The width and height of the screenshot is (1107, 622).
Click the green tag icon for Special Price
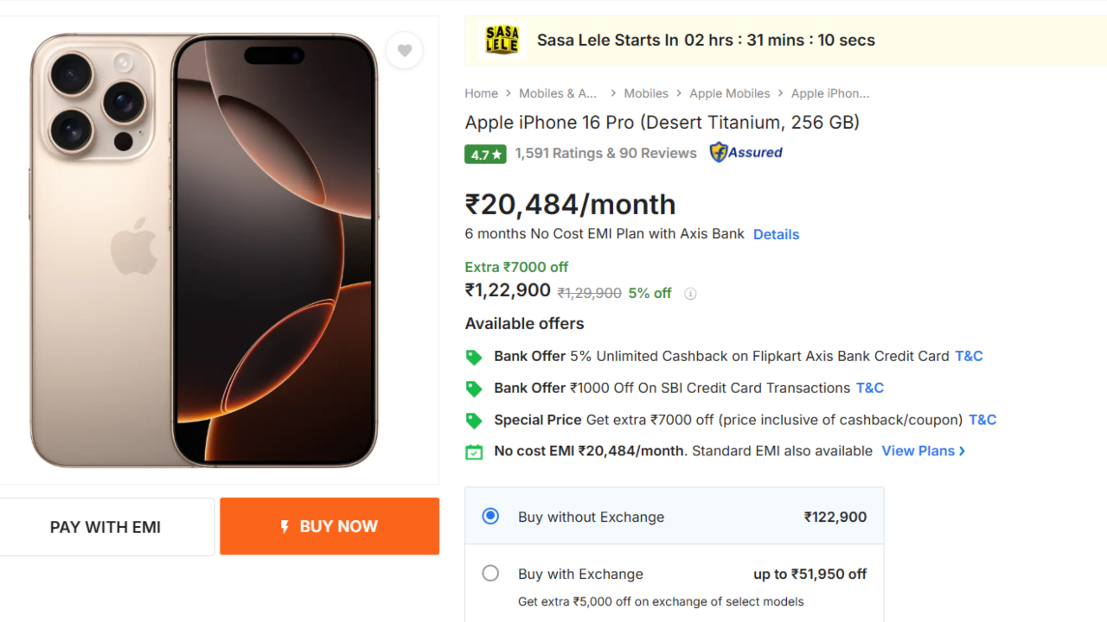tap(474, 421)
